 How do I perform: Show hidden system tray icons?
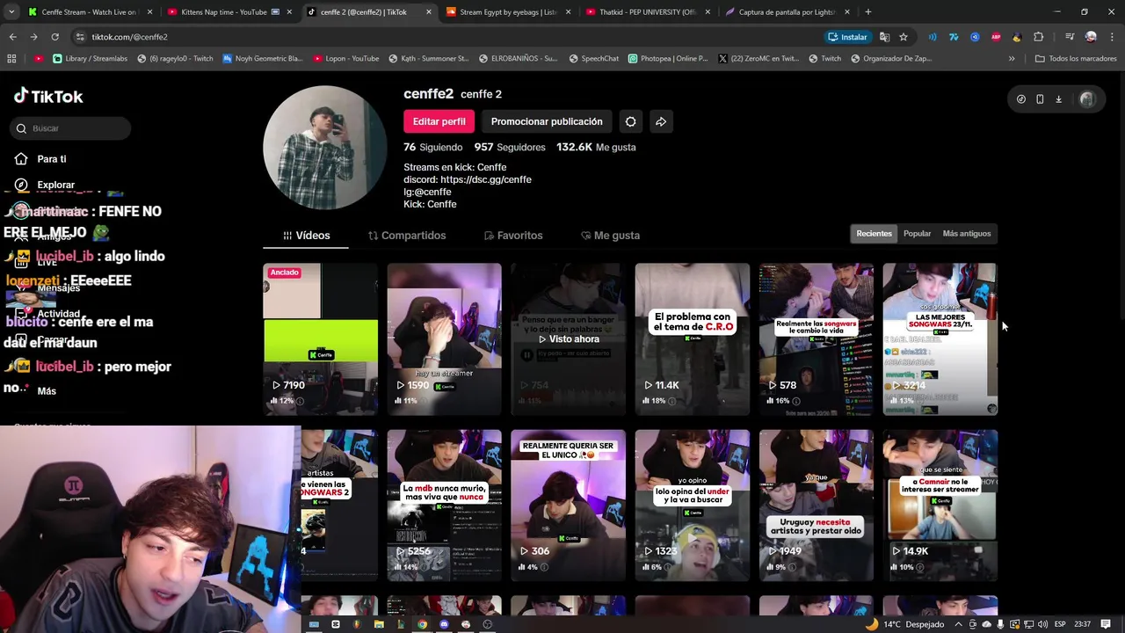pos(959,624)
